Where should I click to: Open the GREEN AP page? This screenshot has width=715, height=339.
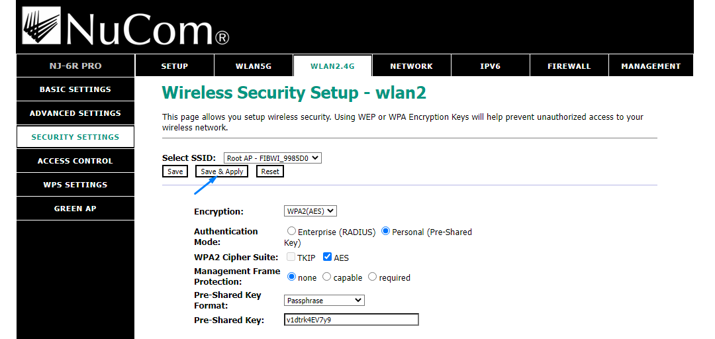pos(75,209)
